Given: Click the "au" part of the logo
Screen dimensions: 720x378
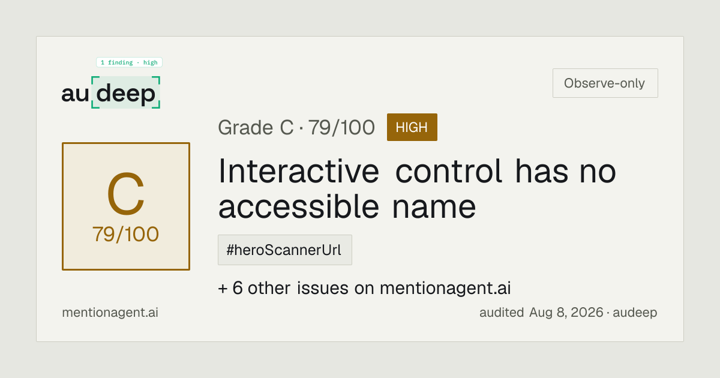Looking at the screenshot, I should (75, 94).
